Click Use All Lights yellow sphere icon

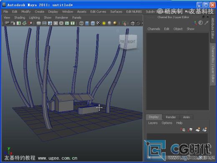pyautogui.click(x=104, y=23)
